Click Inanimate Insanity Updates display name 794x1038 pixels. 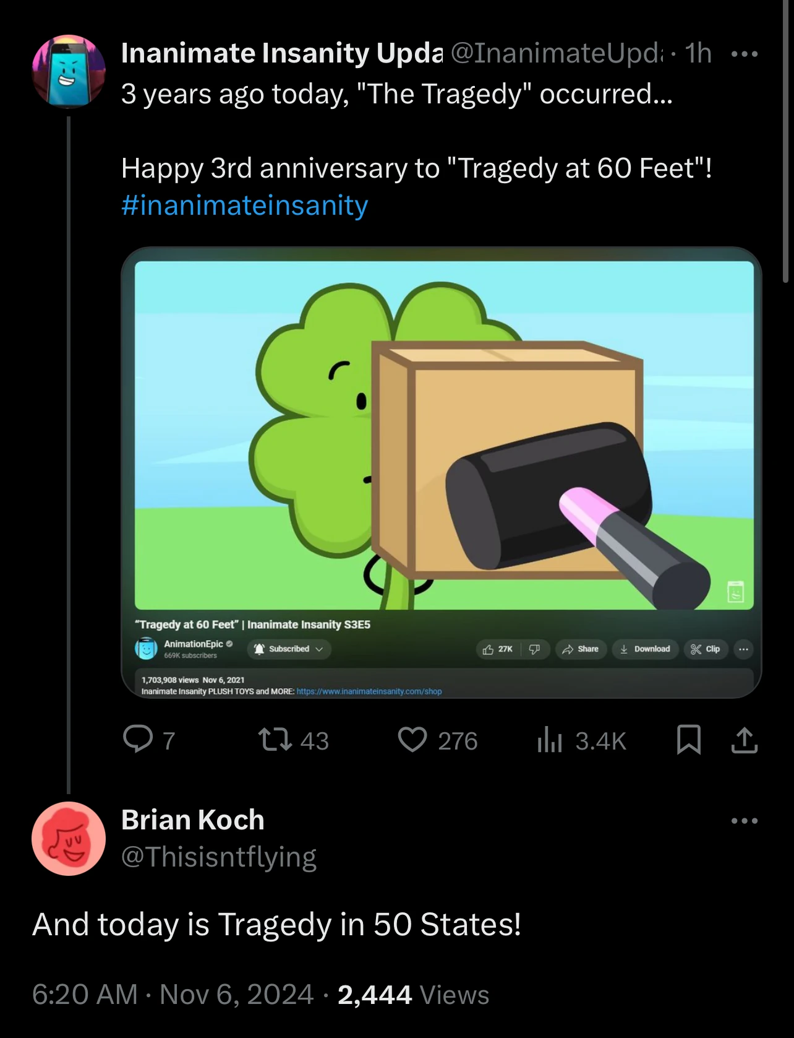pos(282,53)
